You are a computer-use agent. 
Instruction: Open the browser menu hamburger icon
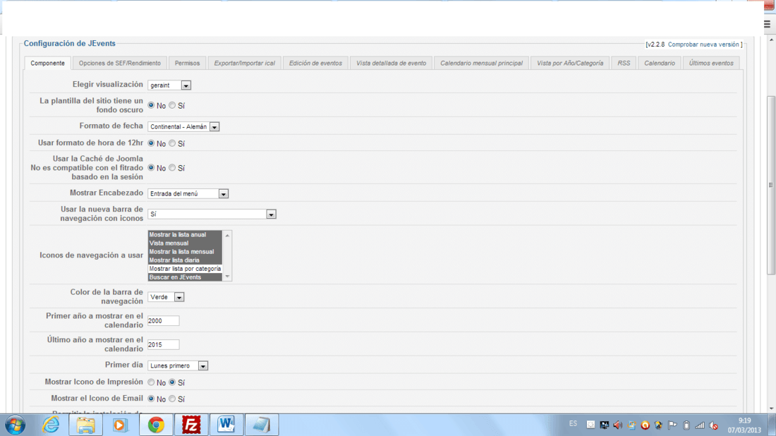(x=767, y=24)
